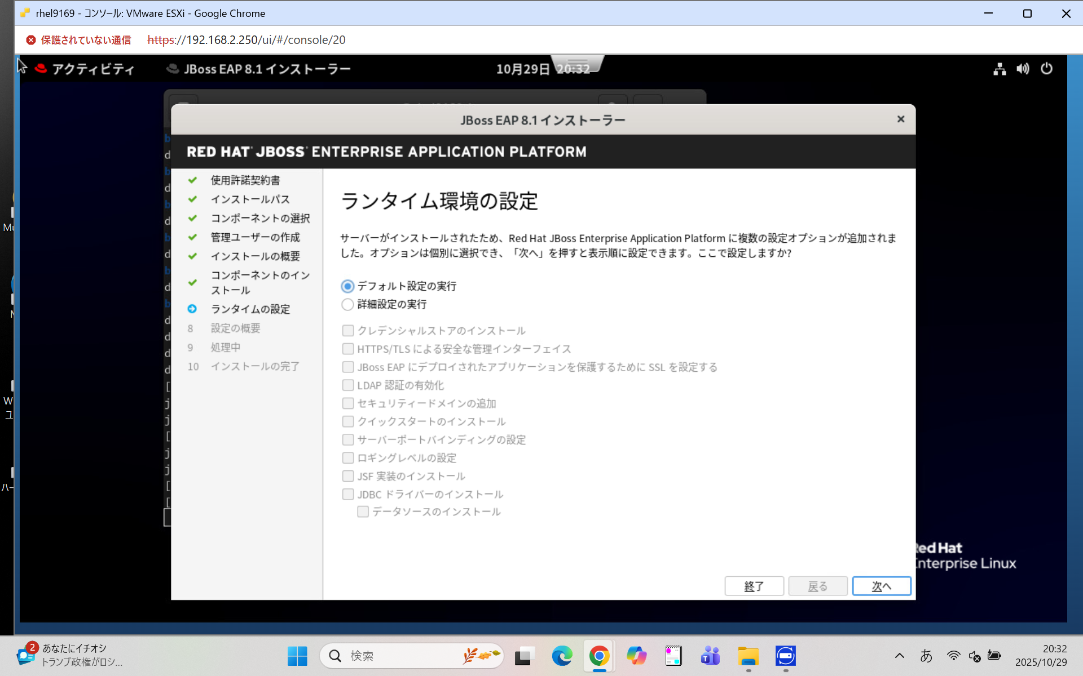Click the Windows search field
Viewport: 1083px width, 676px height.
[x=411, y=656]
